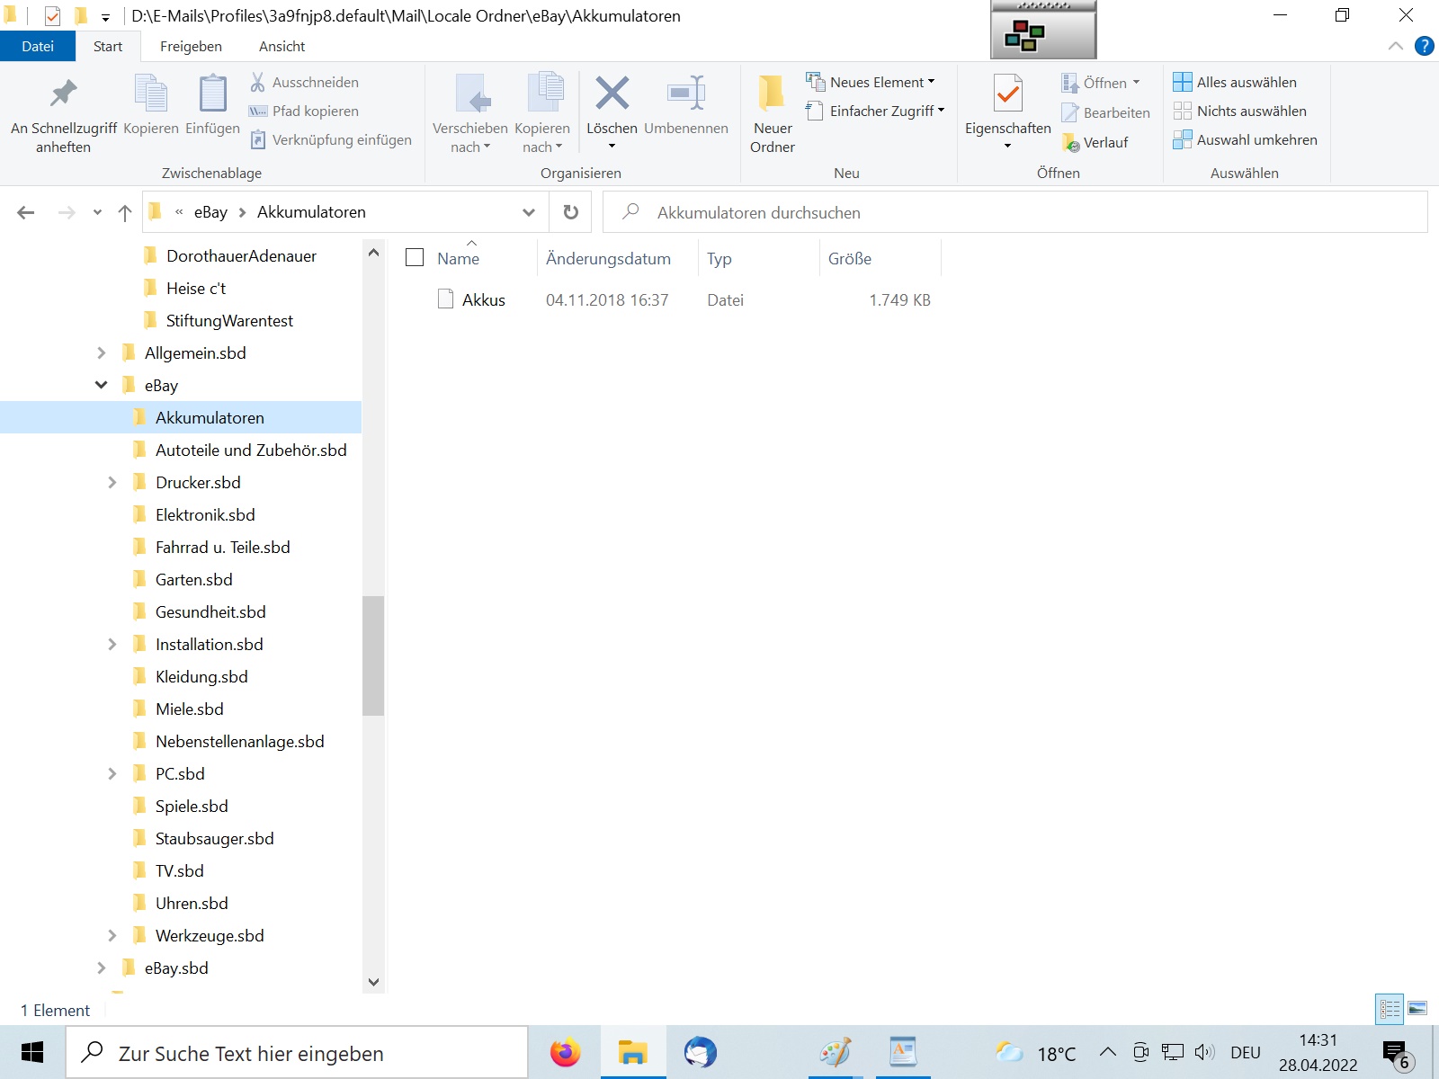The height and width of the screenshot is (1079, 1439).
Task: Open Thunderbird from the taskbar
Action: point(700,1052)
